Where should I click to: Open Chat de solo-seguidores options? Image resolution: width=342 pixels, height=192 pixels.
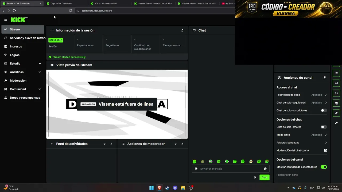tap(302, 103)
